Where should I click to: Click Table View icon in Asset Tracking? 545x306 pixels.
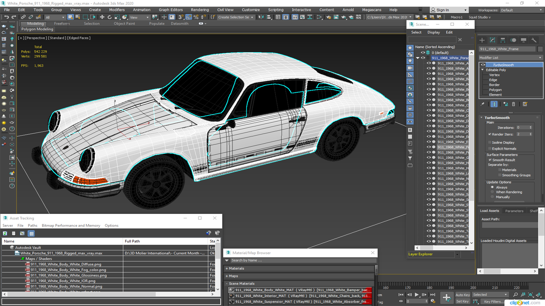point(32,233)
